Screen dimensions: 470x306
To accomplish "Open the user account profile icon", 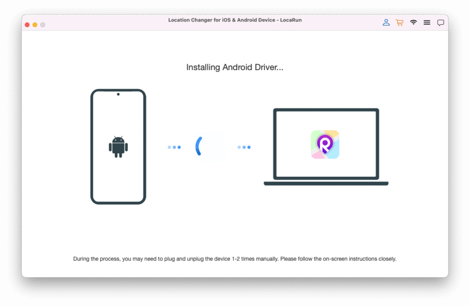I will (x=386, y=22).
